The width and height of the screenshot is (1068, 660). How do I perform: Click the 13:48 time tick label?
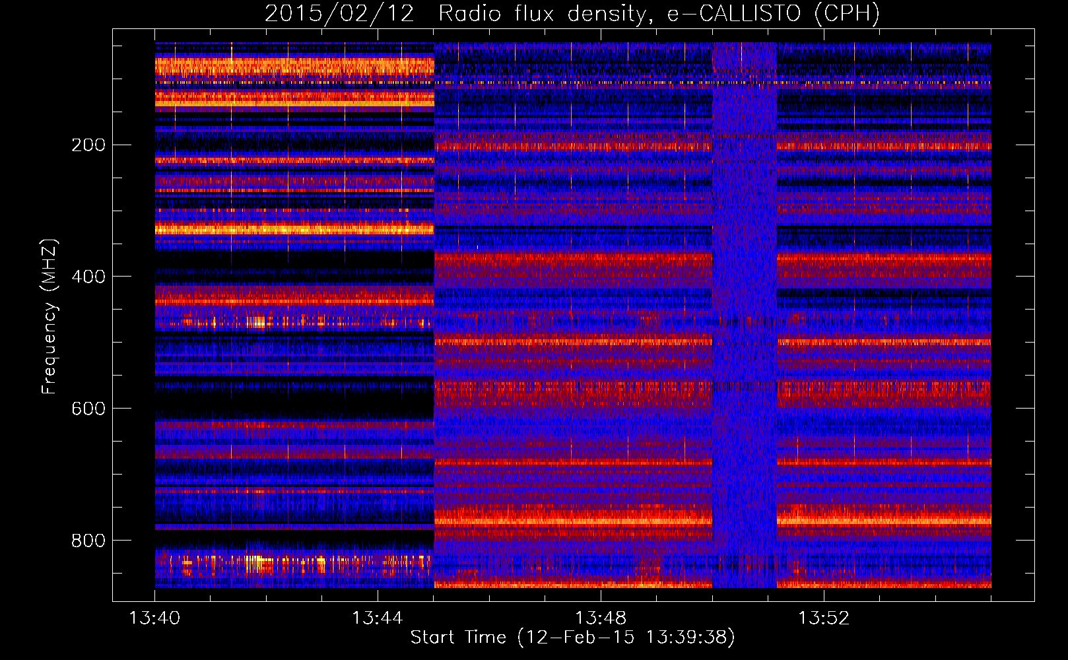tap(601, 618)
